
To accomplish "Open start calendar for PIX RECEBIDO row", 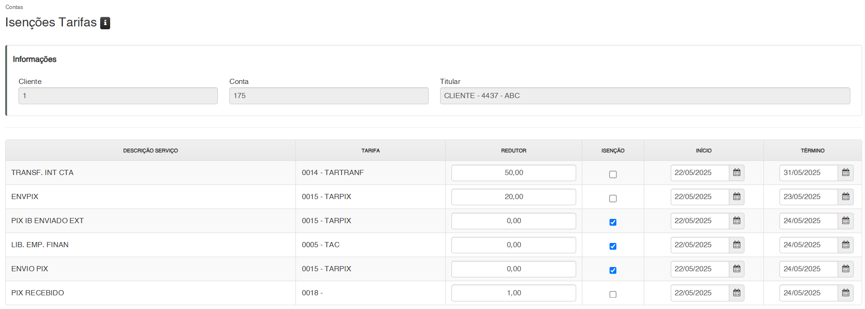I will 736,293.
